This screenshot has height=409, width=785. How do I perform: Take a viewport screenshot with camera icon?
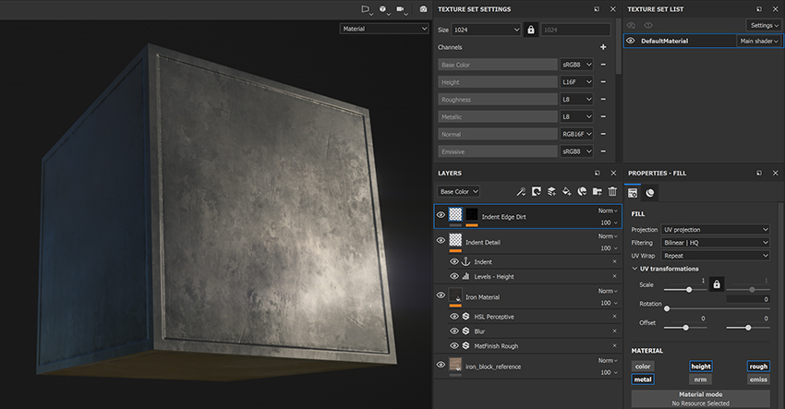(x=423, y=9)
